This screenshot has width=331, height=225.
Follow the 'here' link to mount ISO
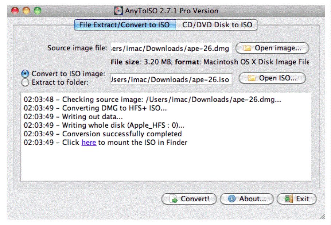(89, 143)
